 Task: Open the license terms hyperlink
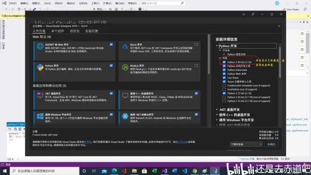coord(88,142)
